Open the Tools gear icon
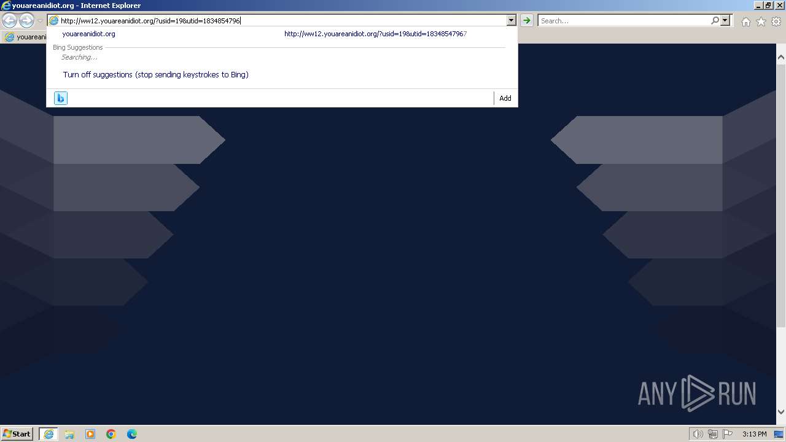 tap(776, 21)
